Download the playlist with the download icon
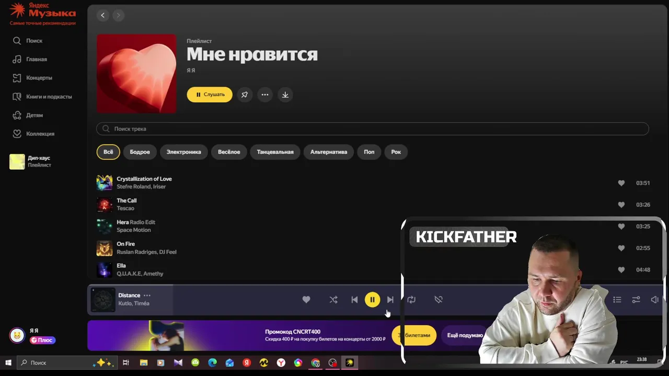 285,95
